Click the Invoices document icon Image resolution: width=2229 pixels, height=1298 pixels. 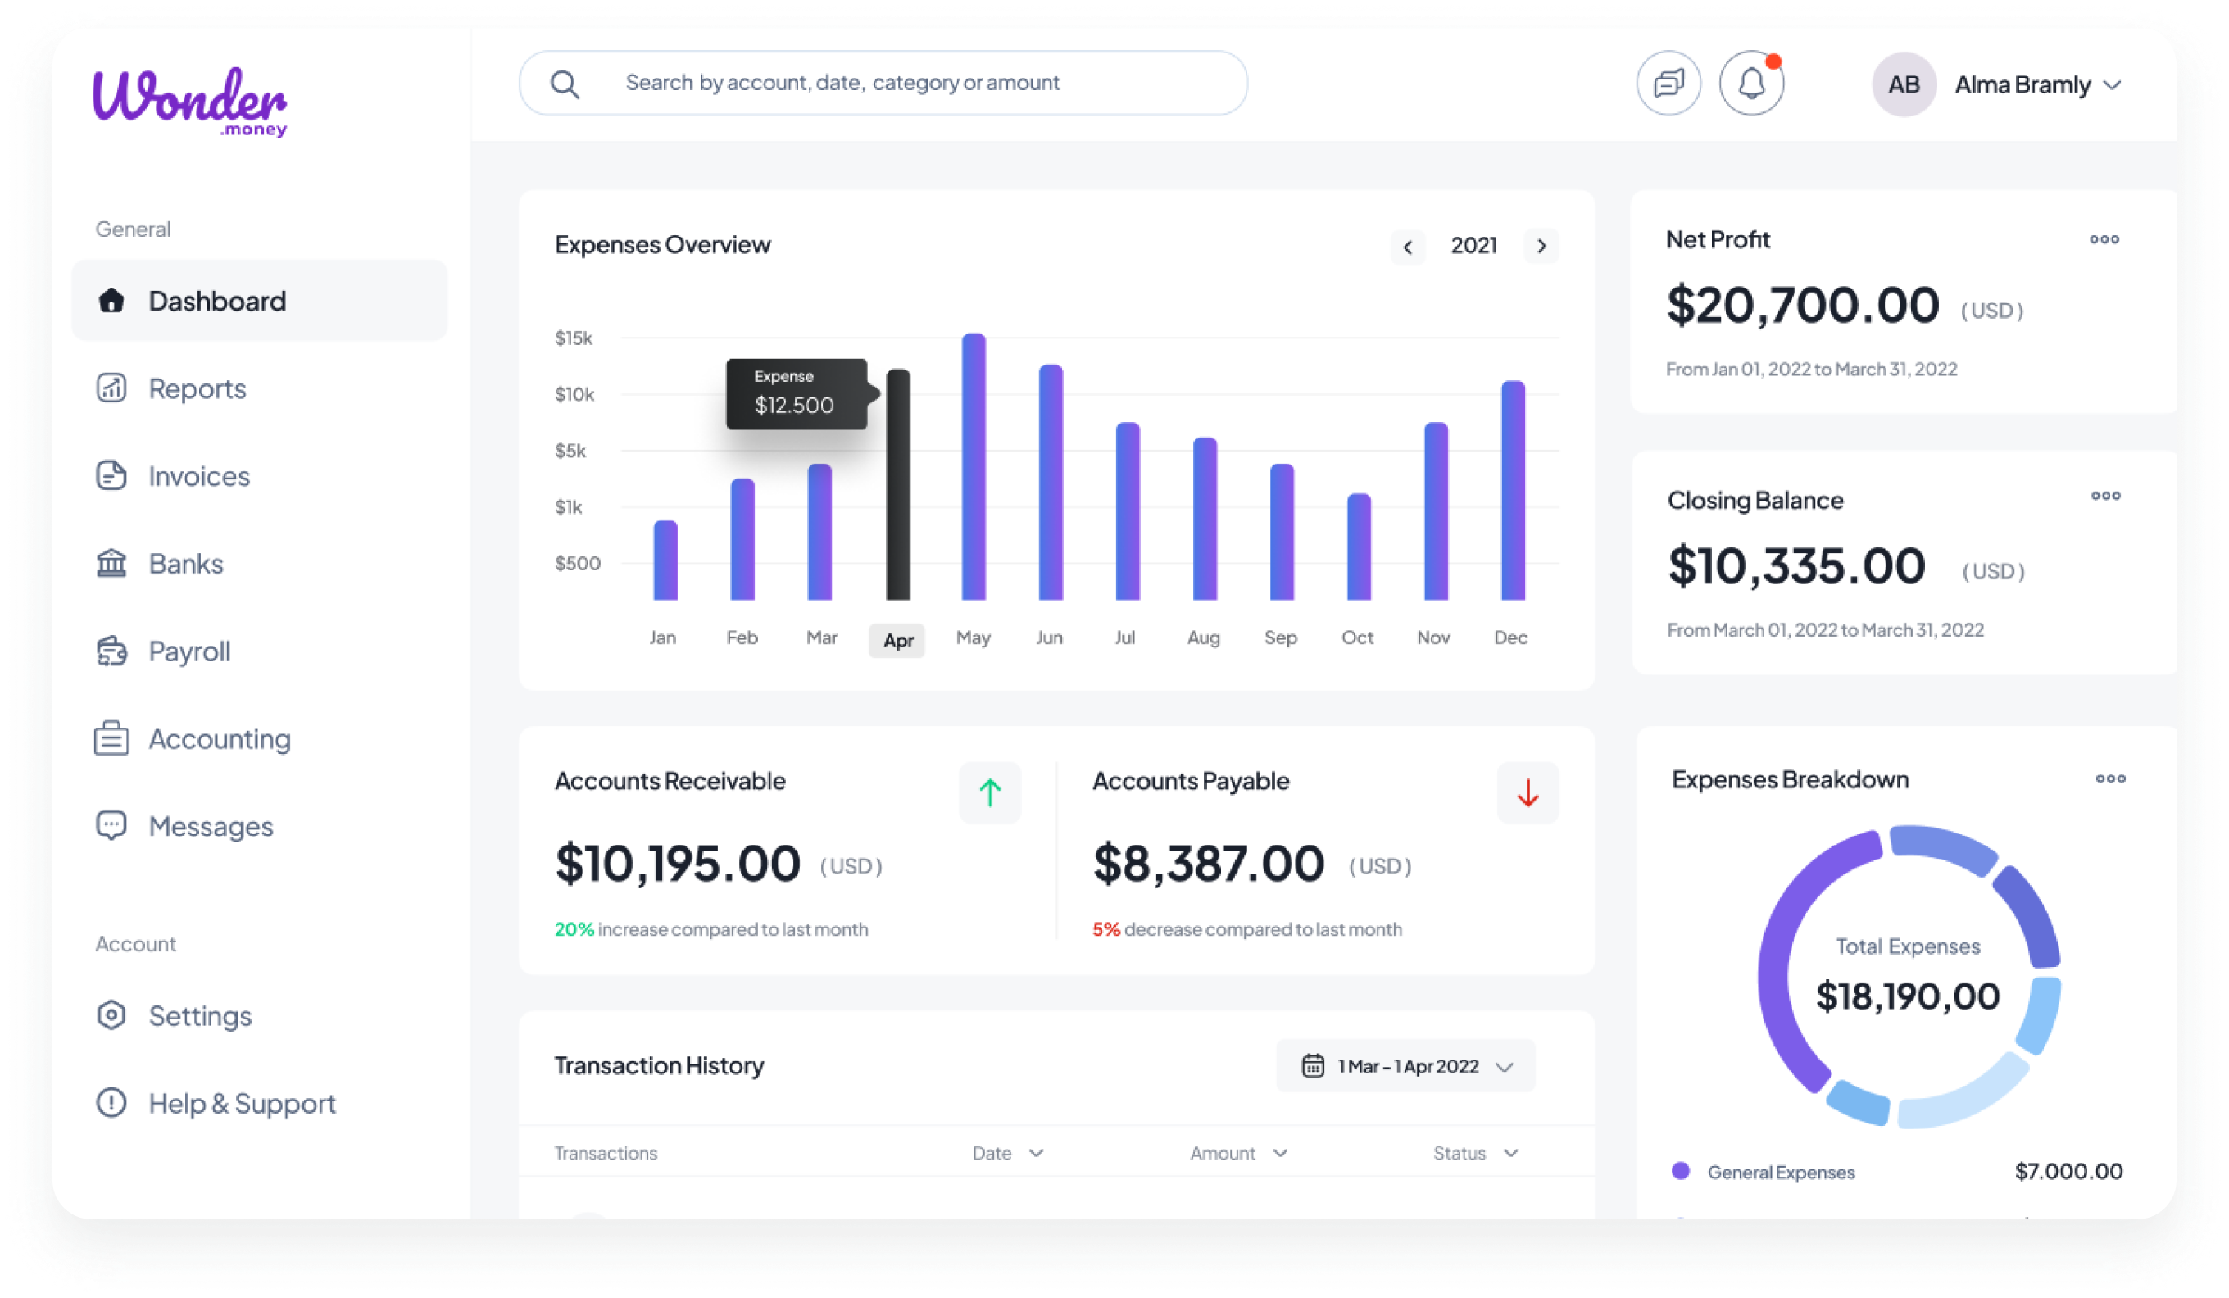(111, 476)
